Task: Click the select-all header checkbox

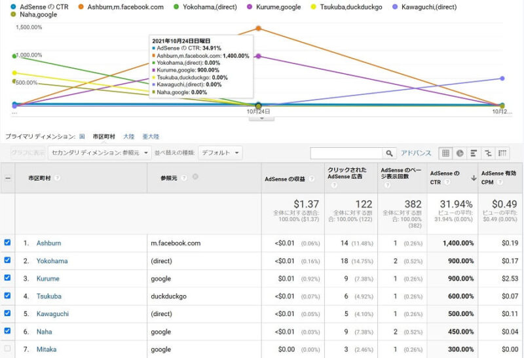Action: (8, 178)
